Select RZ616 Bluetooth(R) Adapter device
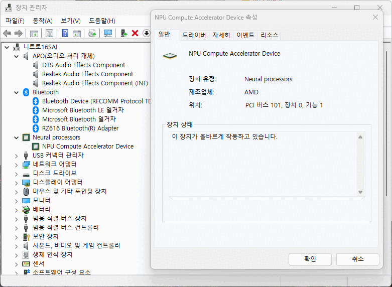 (80, 128)
